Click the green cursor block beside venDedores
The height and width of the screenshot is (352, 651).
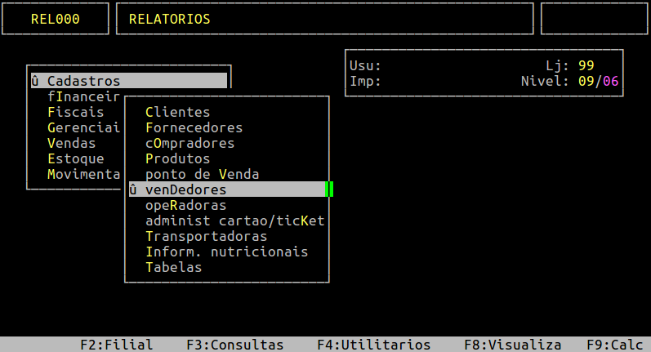pos(329,189)
